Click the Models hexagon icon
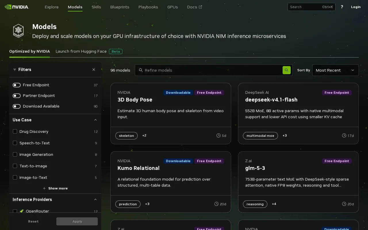This screenshot has width=368, height=230. [18, 31]
